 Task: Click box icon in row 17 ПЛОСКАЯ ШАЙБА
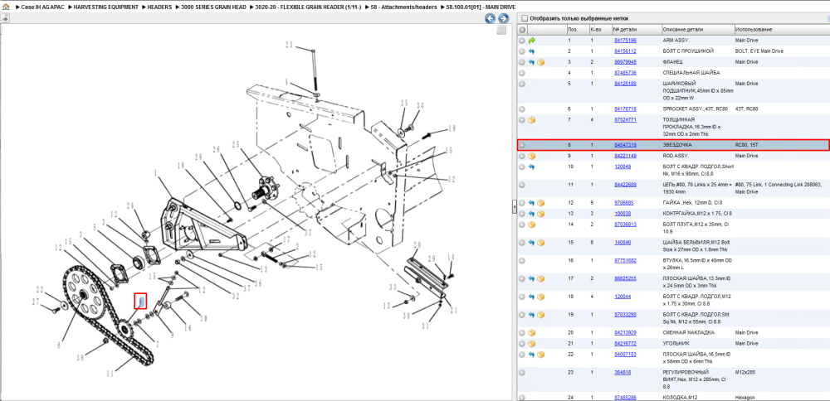point(541,278)
